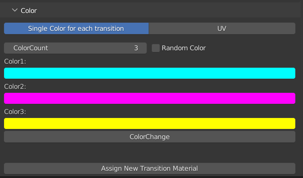Click the ColorCount label text
This screenshot has height=178, width=303.
(x=31, y=48)
